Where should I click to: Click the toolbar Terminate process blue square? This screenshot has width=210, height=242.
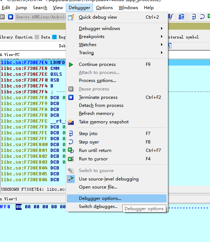[x=11, y=17]
